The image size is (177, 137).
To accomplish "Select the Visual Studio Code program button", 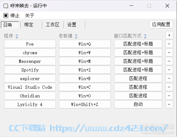I will [30, 87].
